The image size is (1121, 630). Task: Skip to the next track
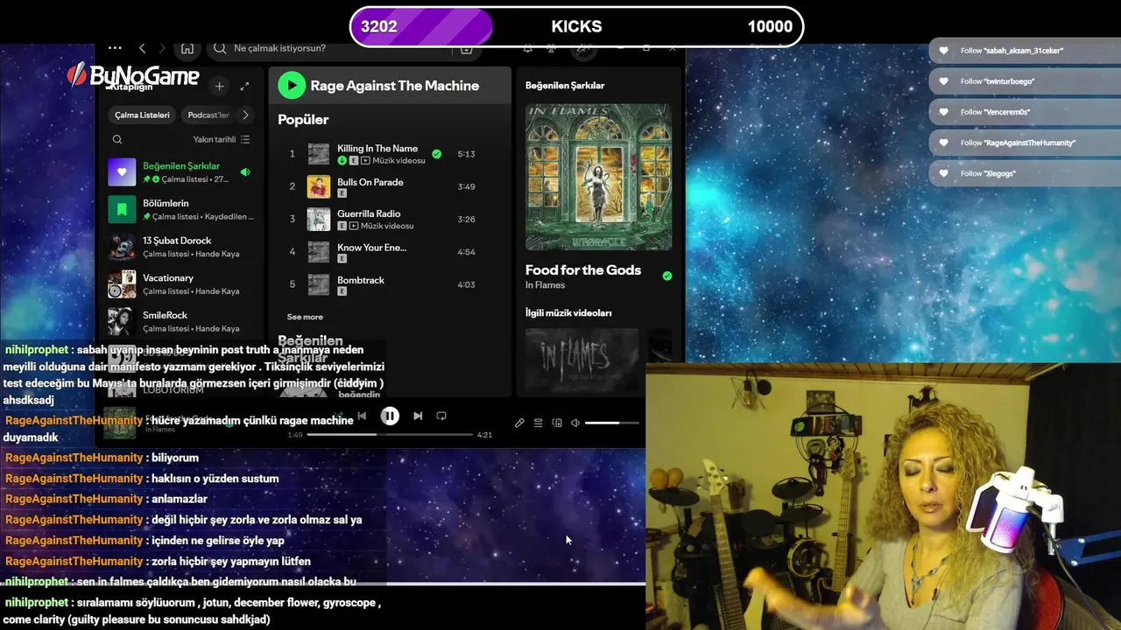coord(418,416)
